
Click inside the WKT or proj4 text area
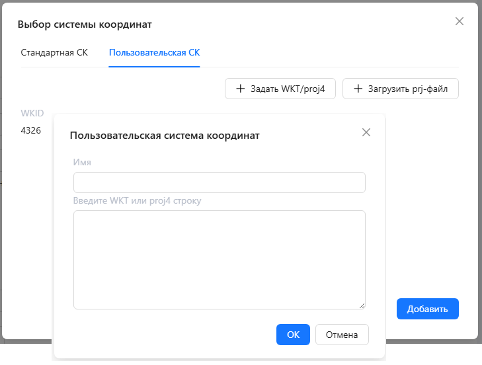coord(219,259)
